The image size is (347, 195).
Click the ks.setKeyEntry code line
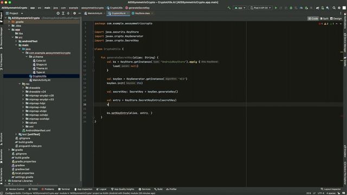(x=130, y=113)
